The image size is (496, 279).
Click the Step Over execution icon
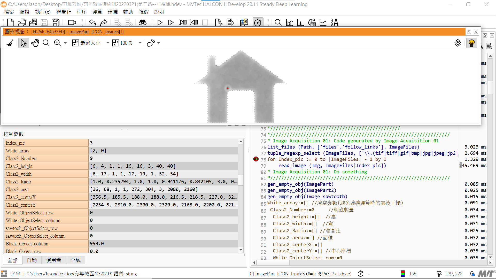(x=171, y=22)
